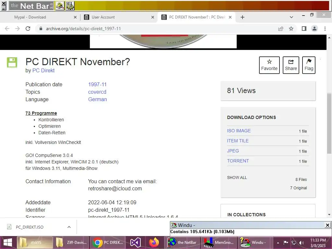Click the Net Bar logo button

click(x=31, y=6)
